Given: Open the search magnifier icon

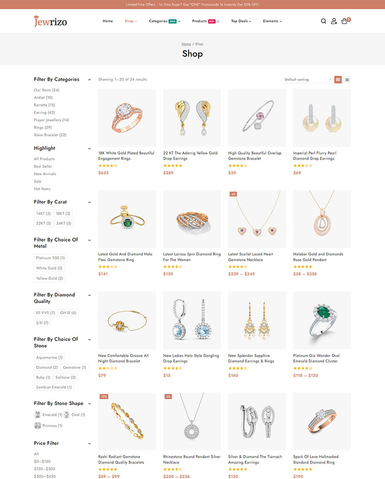Looking at the screenshot, I should coord(324,21).
